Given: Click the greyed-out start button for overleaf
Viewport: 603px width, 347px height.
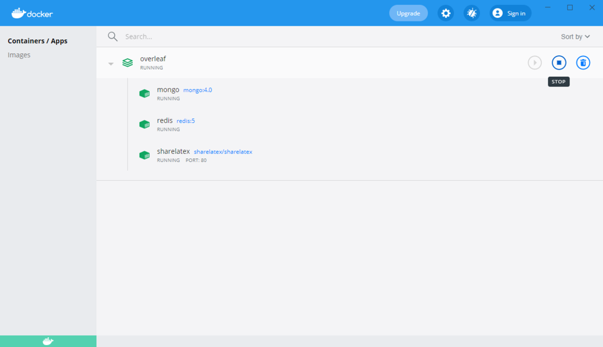Looking at the screenshot, I should (x=535, y=63).
